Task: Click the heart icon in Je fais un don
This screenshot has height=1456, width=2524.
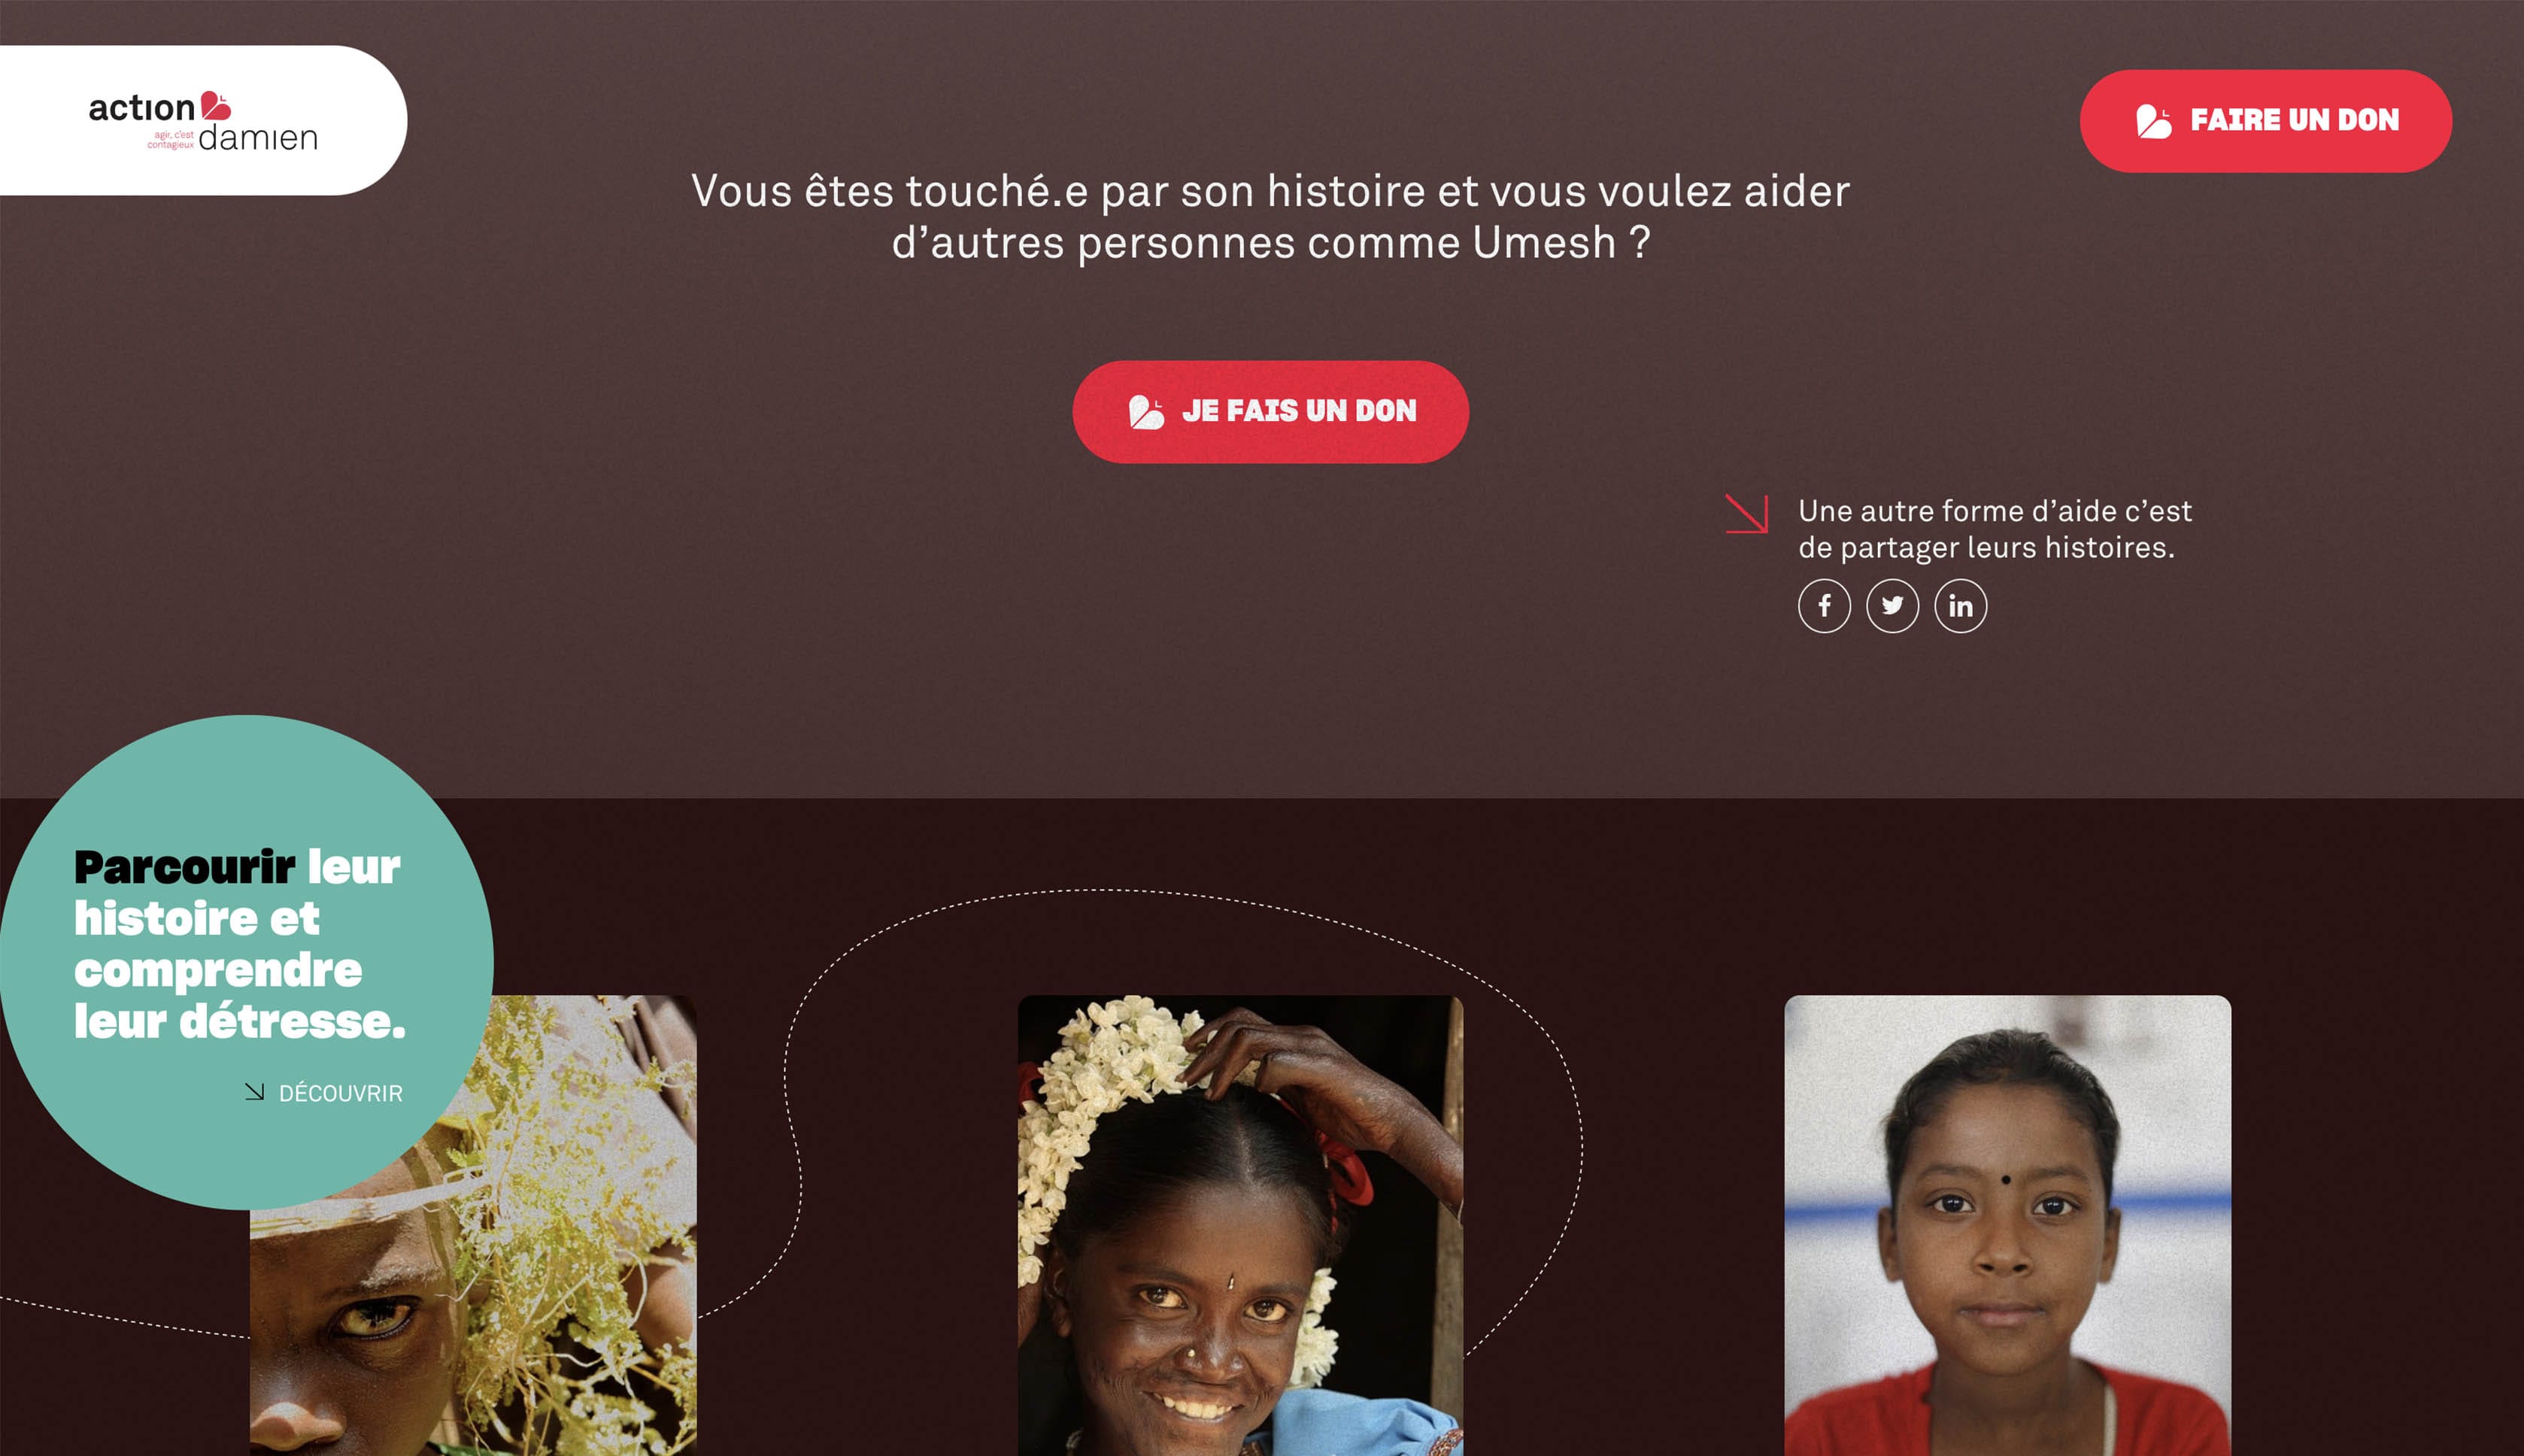Action: coord(1146,412)
